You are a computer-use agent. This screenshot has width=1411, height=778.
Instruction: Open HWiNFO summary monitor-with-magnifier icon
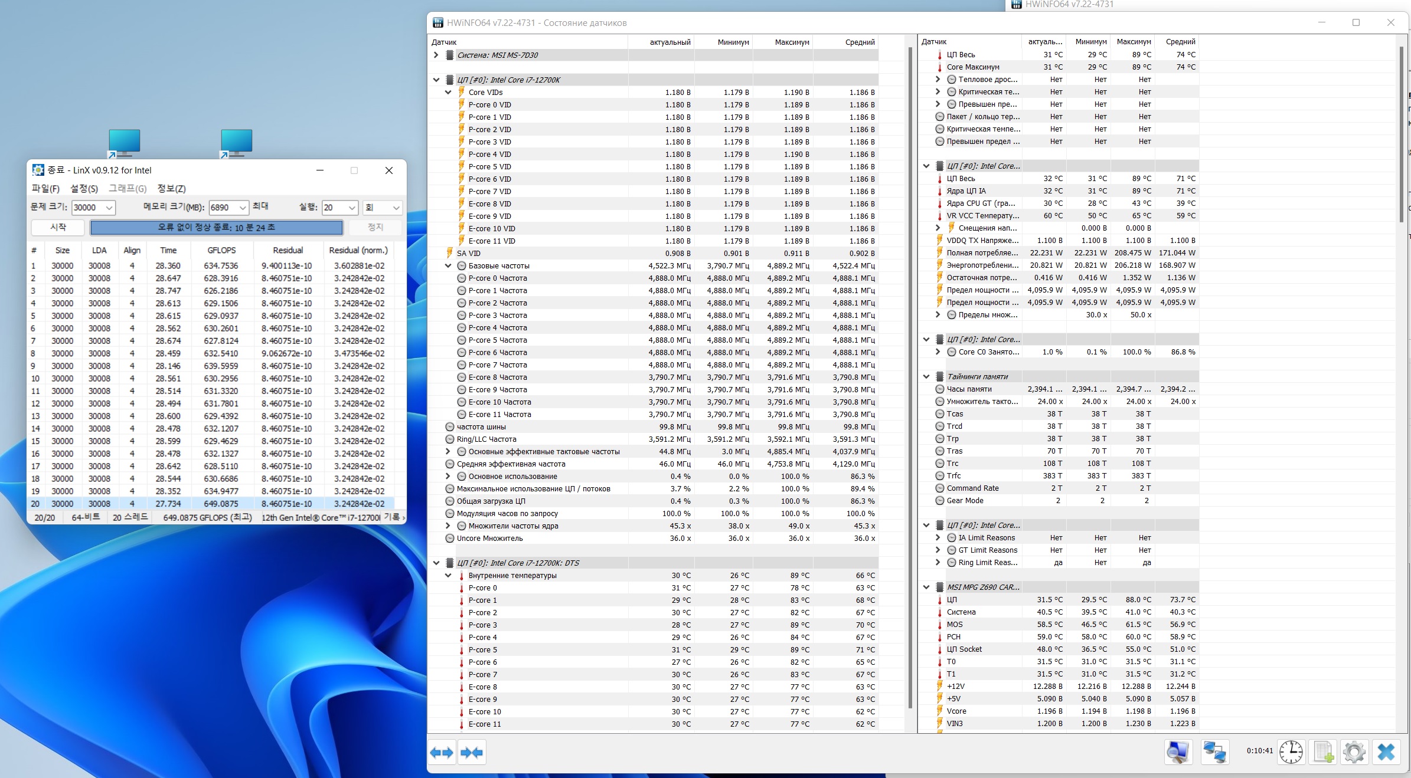(1178, 752)
